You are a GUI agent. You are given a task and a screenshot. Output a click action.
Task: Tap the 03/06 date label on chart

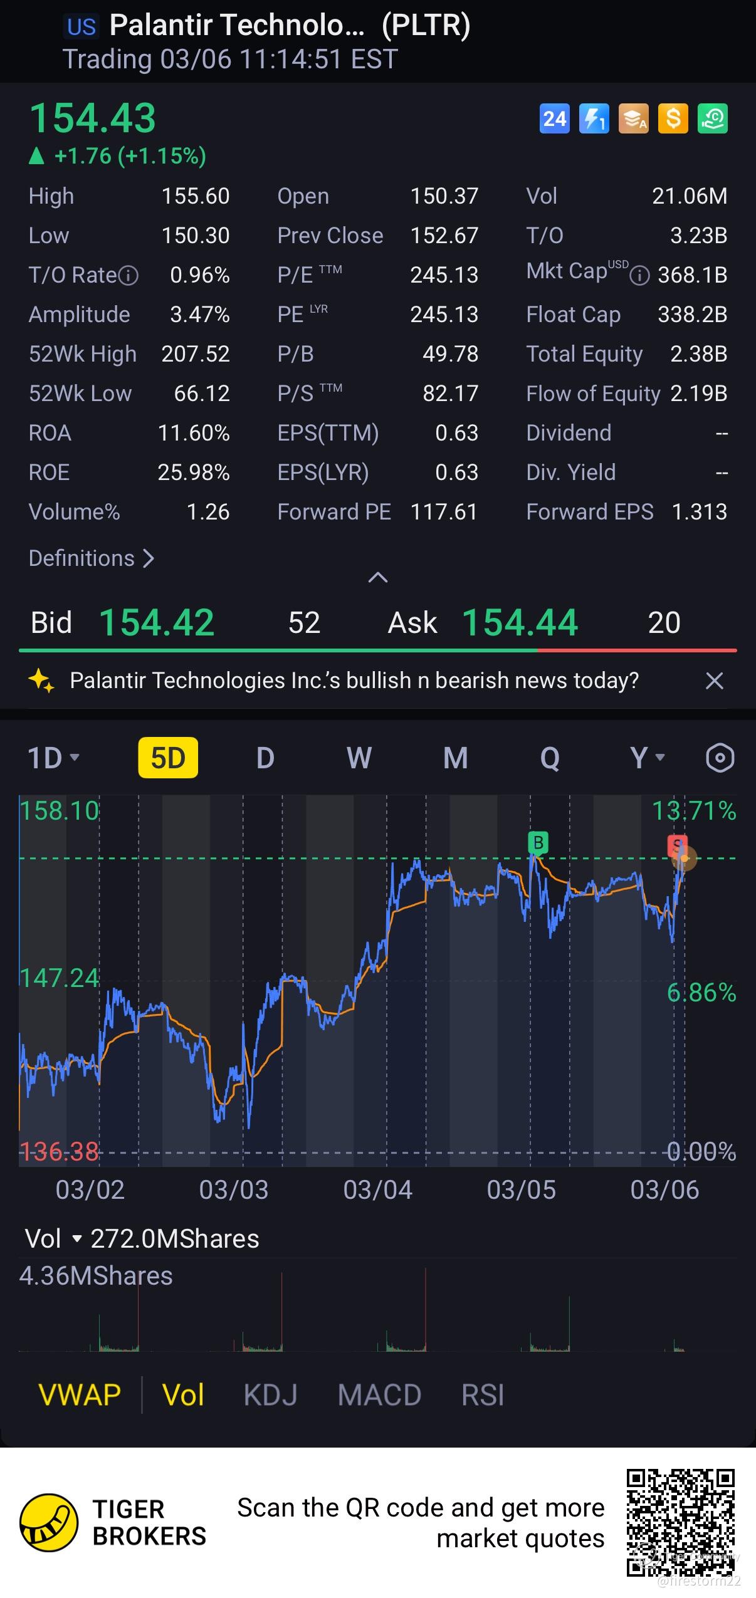[664, 1189]
